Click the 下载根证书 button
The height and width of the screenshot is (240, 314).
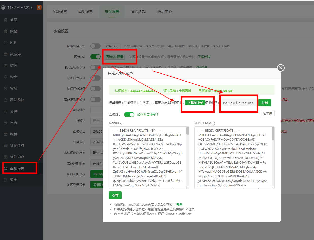(195, 102)
